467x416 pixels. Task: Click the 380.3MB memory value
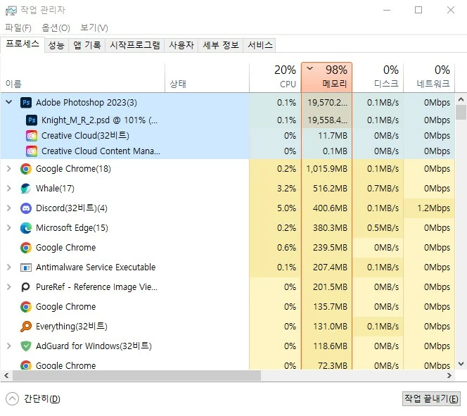click(x=330, y=228)
